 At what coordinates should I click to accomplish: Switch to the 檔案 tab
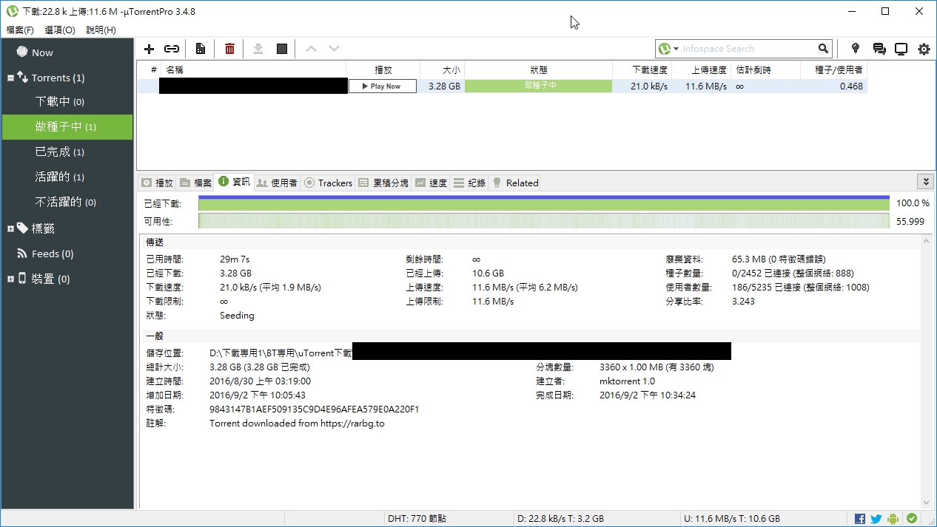(x=196, y=183)
